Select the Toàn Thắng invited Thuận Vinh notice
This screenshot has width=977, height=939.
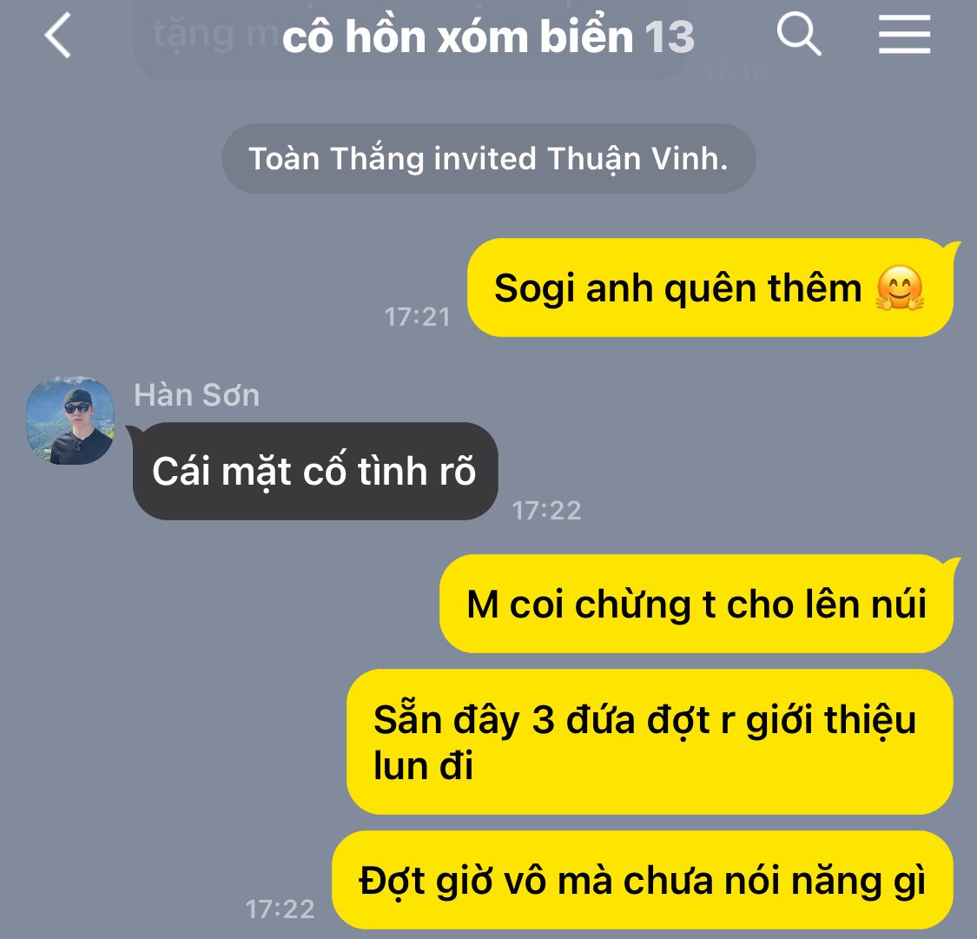[488, 158]
